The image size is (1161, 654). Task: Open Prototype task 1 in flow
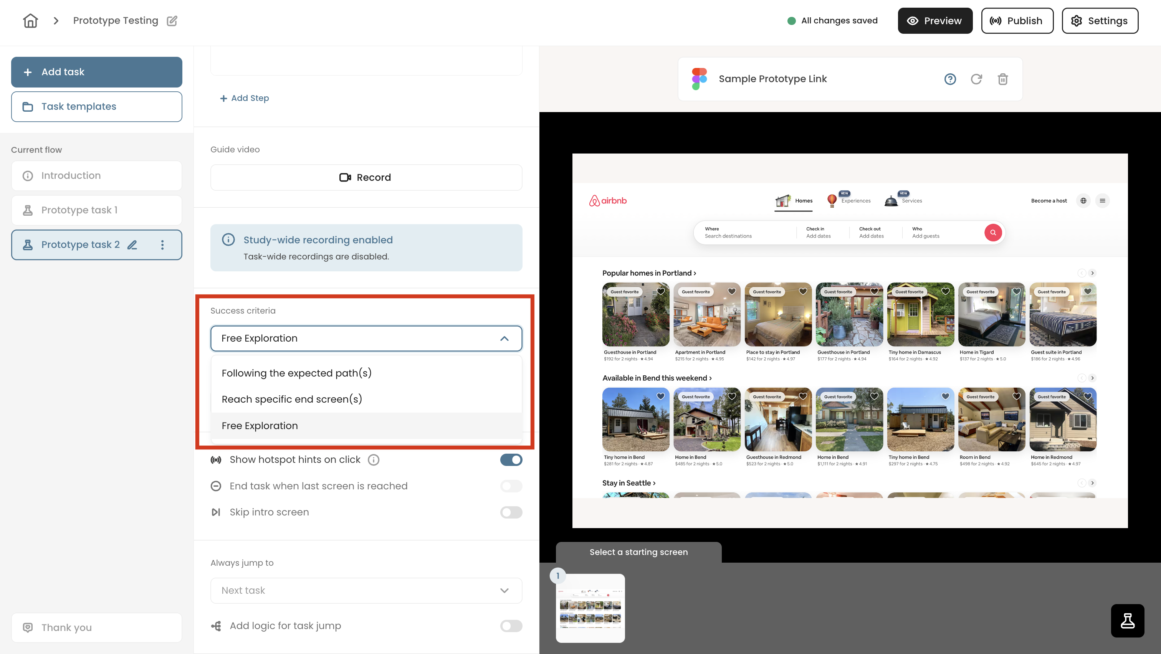[x=96, y=210]
